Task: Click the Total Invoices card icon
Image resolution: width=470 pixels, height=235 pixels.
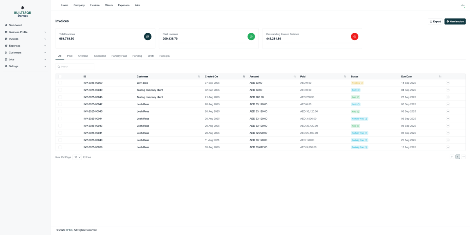Action: point(148,36)
